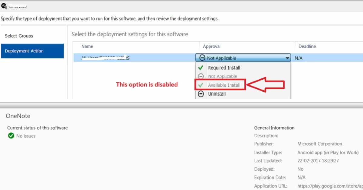363x190 pixels.
Task: Choose Uninstall from the dropdown list
Action: pos(217,94)
